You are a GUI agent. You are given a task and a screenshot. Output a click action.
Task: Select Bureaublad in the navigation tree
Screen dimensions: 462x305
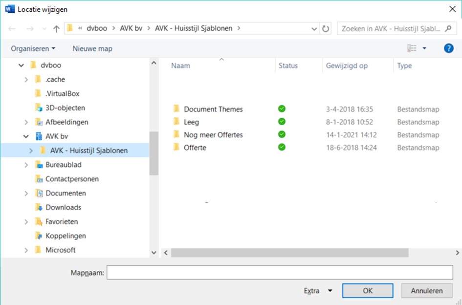point(64,165)
